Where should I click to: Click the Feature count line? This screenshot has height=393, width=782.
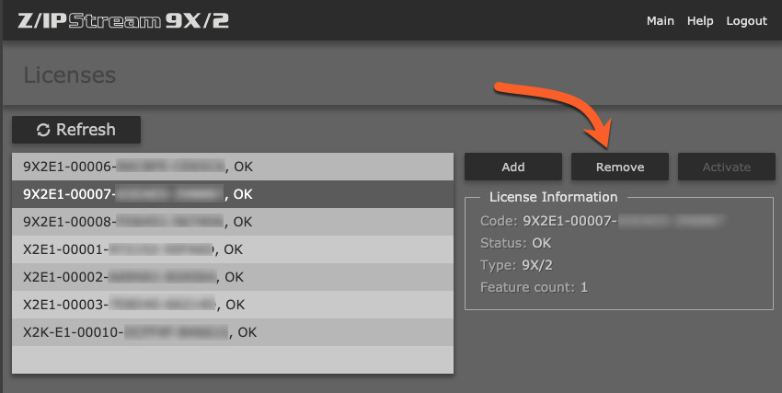534,287
